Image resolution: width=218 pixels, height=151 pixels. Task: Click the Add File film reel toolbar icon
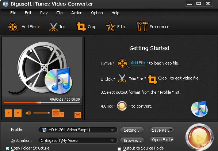tap(14, 27)
